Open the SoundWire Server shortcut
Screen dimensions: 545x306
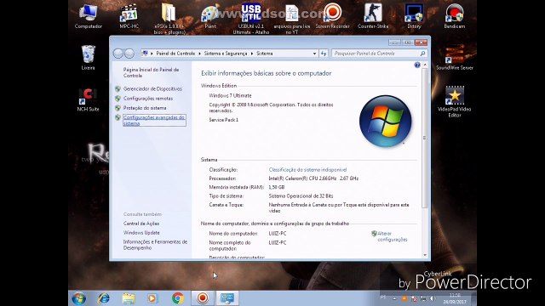454,57
